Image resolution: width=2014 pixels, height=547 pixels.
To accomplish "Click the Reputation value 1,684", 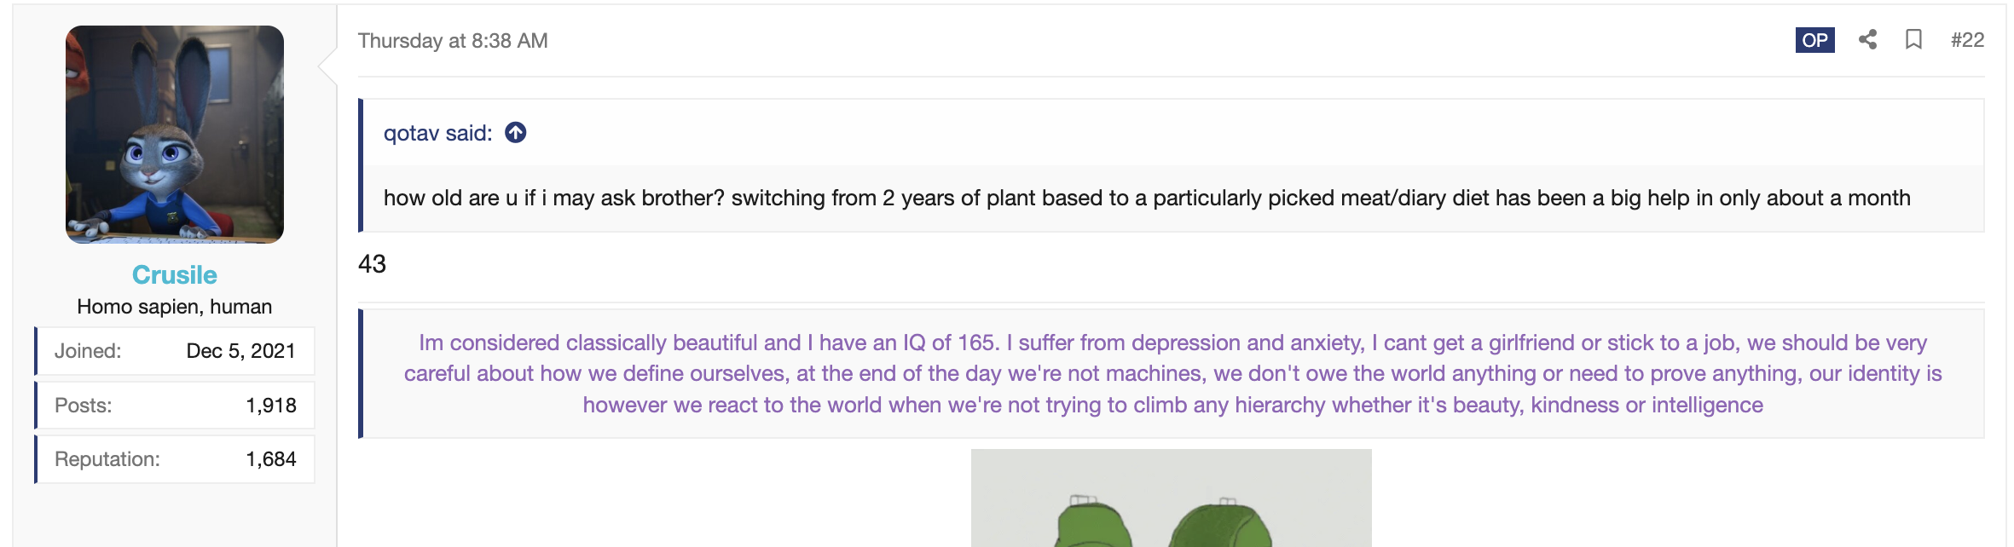I will coord(271,459).
